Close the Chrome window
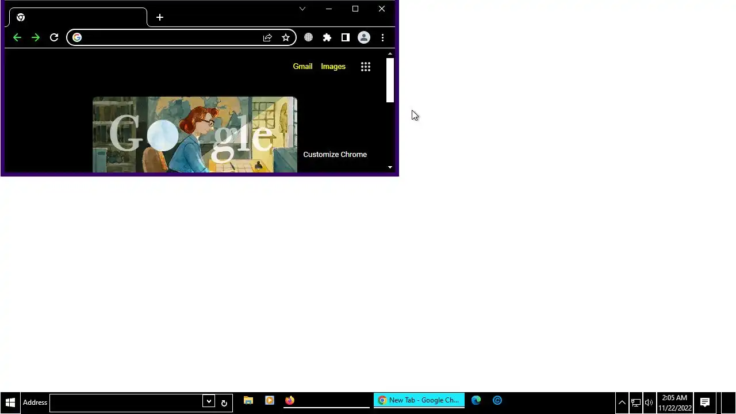Viewport: 736px width, 414px height. (x=382, y=9)
